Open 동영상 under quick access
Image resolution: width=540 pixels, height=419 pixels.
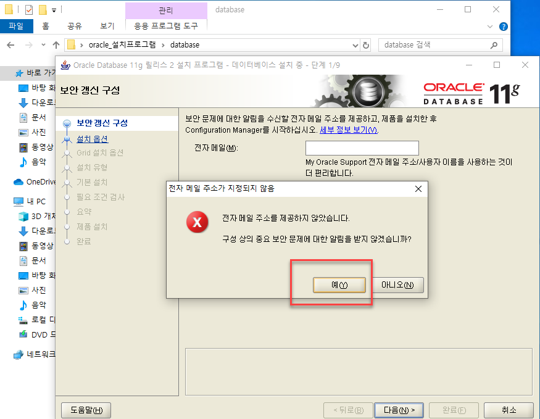pyautogui.click(x=36, y=147)
